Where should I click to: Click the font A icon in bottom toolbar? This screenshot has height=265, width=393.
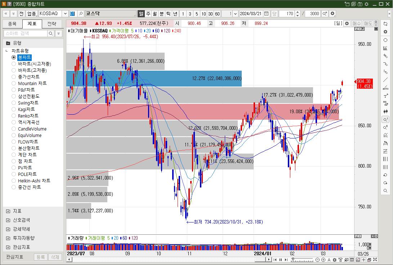pos(329,260)
